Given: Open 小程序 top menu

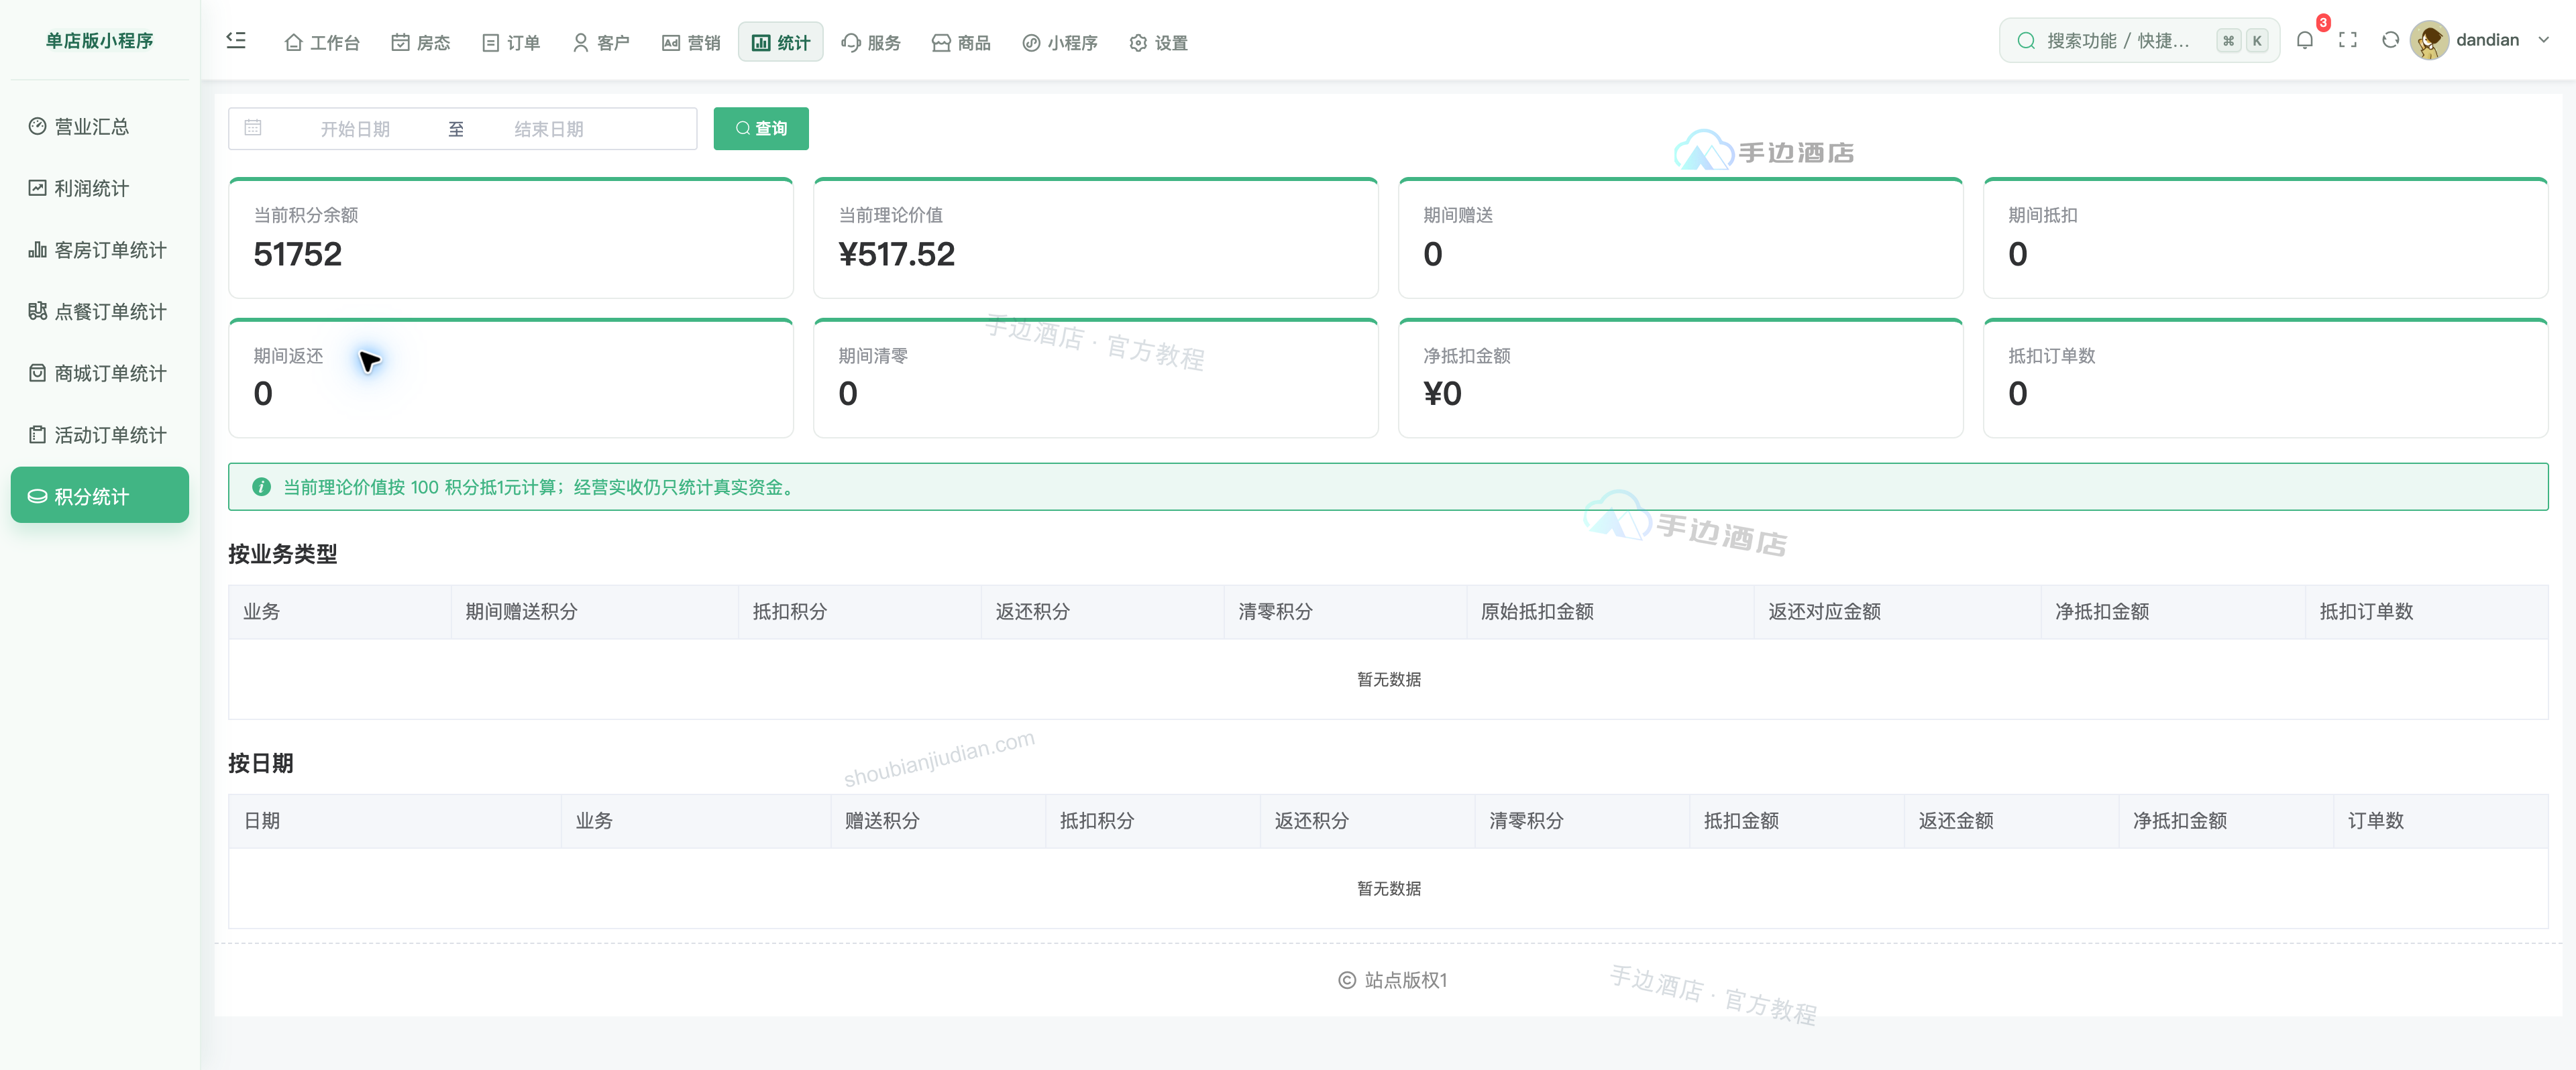Looking at the screenshot, I should (1060, 43).
